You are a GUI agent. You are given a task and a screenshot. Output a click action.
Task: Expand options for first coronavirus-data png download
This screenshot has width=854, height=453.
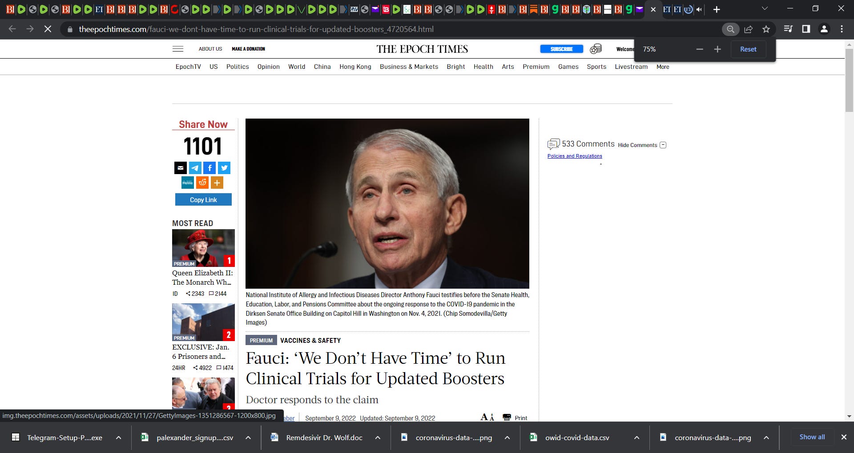coord(507,437)
